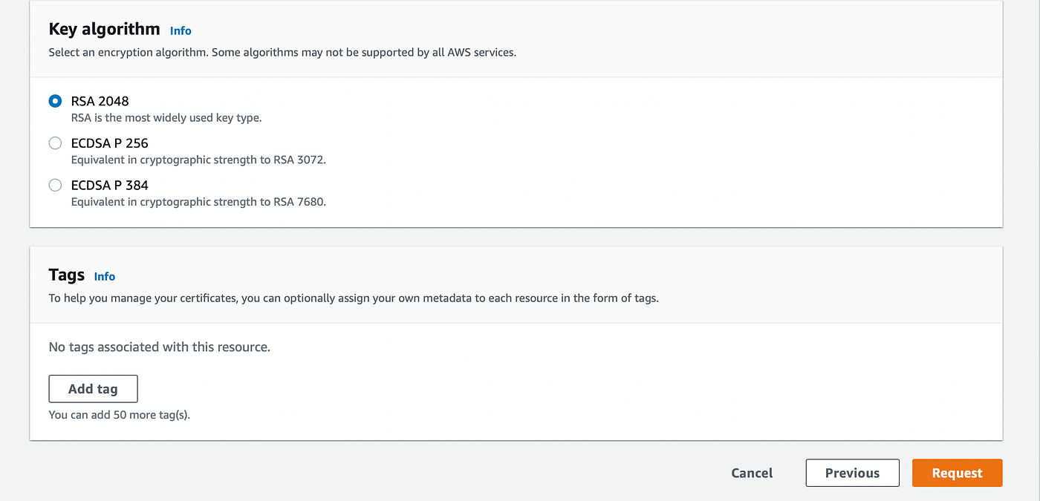Pick the ECDSA P 384 radio button
This screenshot has height=501, width=1040.
55,185
